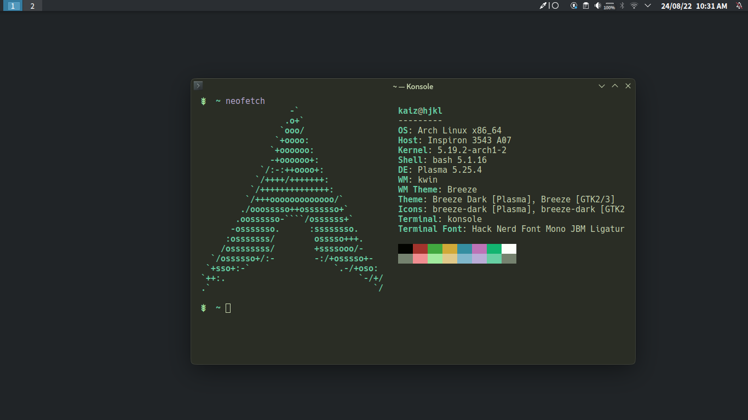This screenshot has height=420, width=748.
Task: Click the 'Host: Inspiron 3543 A07' line
Action: (454, 141)
